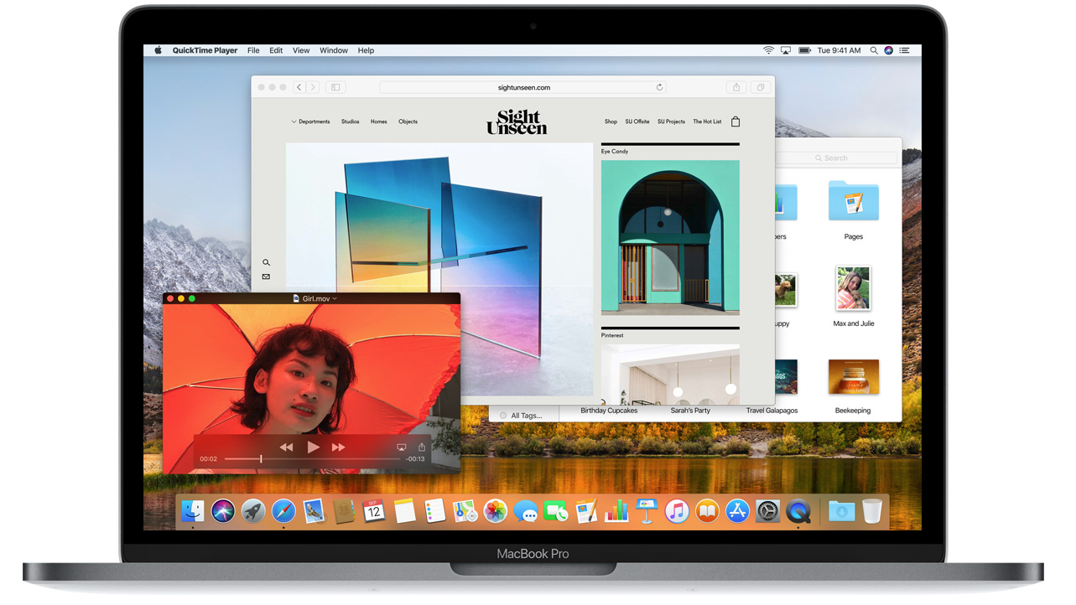Open iTunes from the Dock
Screen dimensions: 1076x605
click(x=676, y=511)
